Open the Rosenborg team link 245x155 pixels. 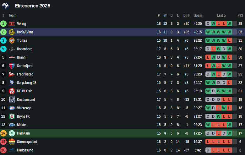click(x=24, y=49)
